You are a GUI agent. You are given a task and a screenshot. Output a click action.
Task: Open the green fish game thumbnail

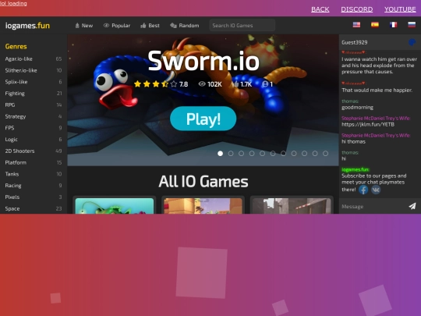[115, 206]
